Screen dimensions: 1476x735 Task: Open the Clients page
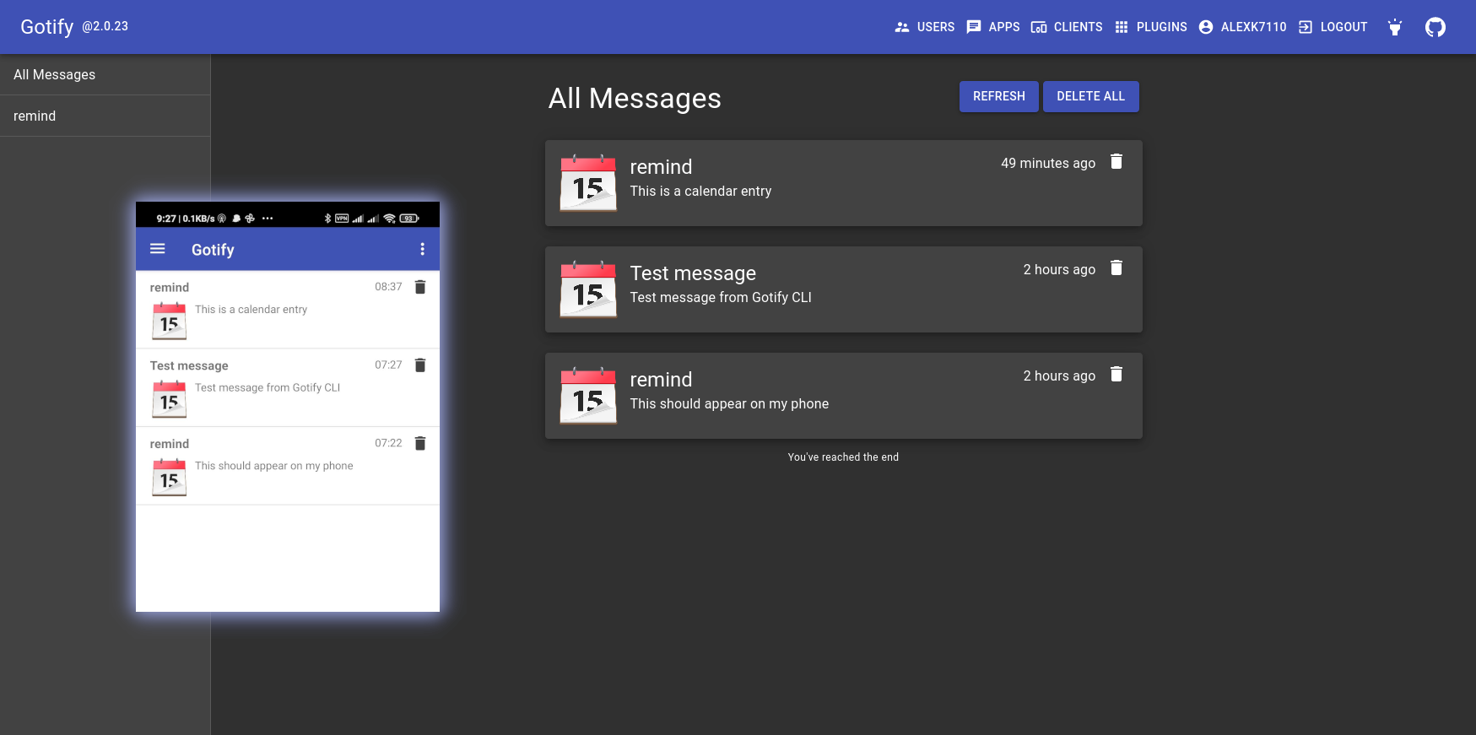click(x=1067, y=27)
